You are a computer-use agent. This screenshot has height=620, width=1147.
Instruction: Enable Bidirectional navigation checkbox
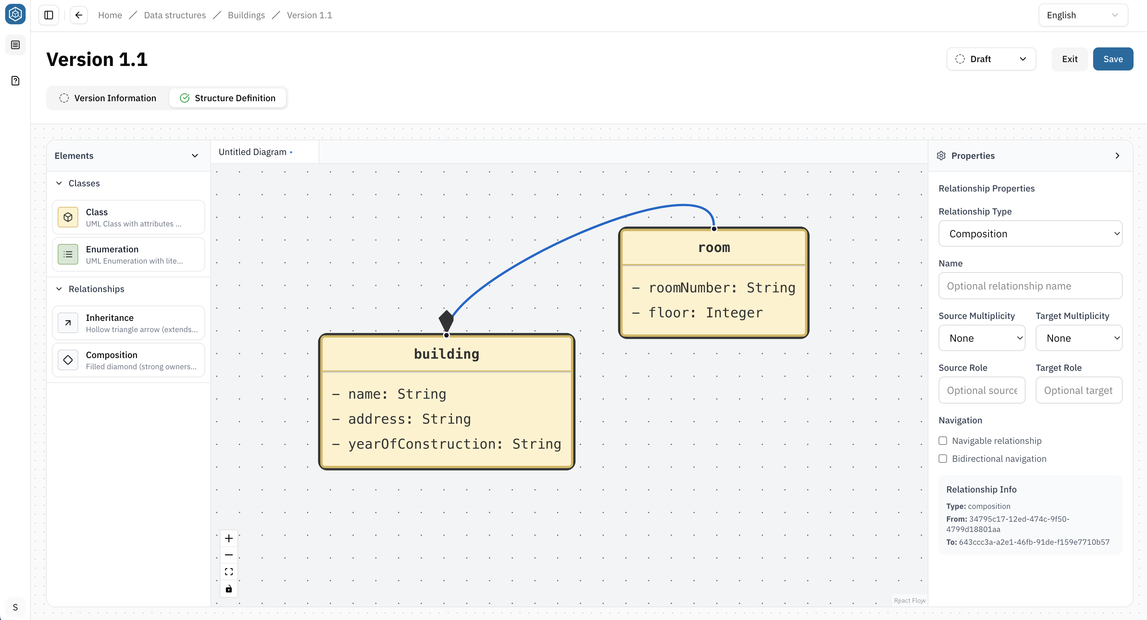click(x=942, y=459)
